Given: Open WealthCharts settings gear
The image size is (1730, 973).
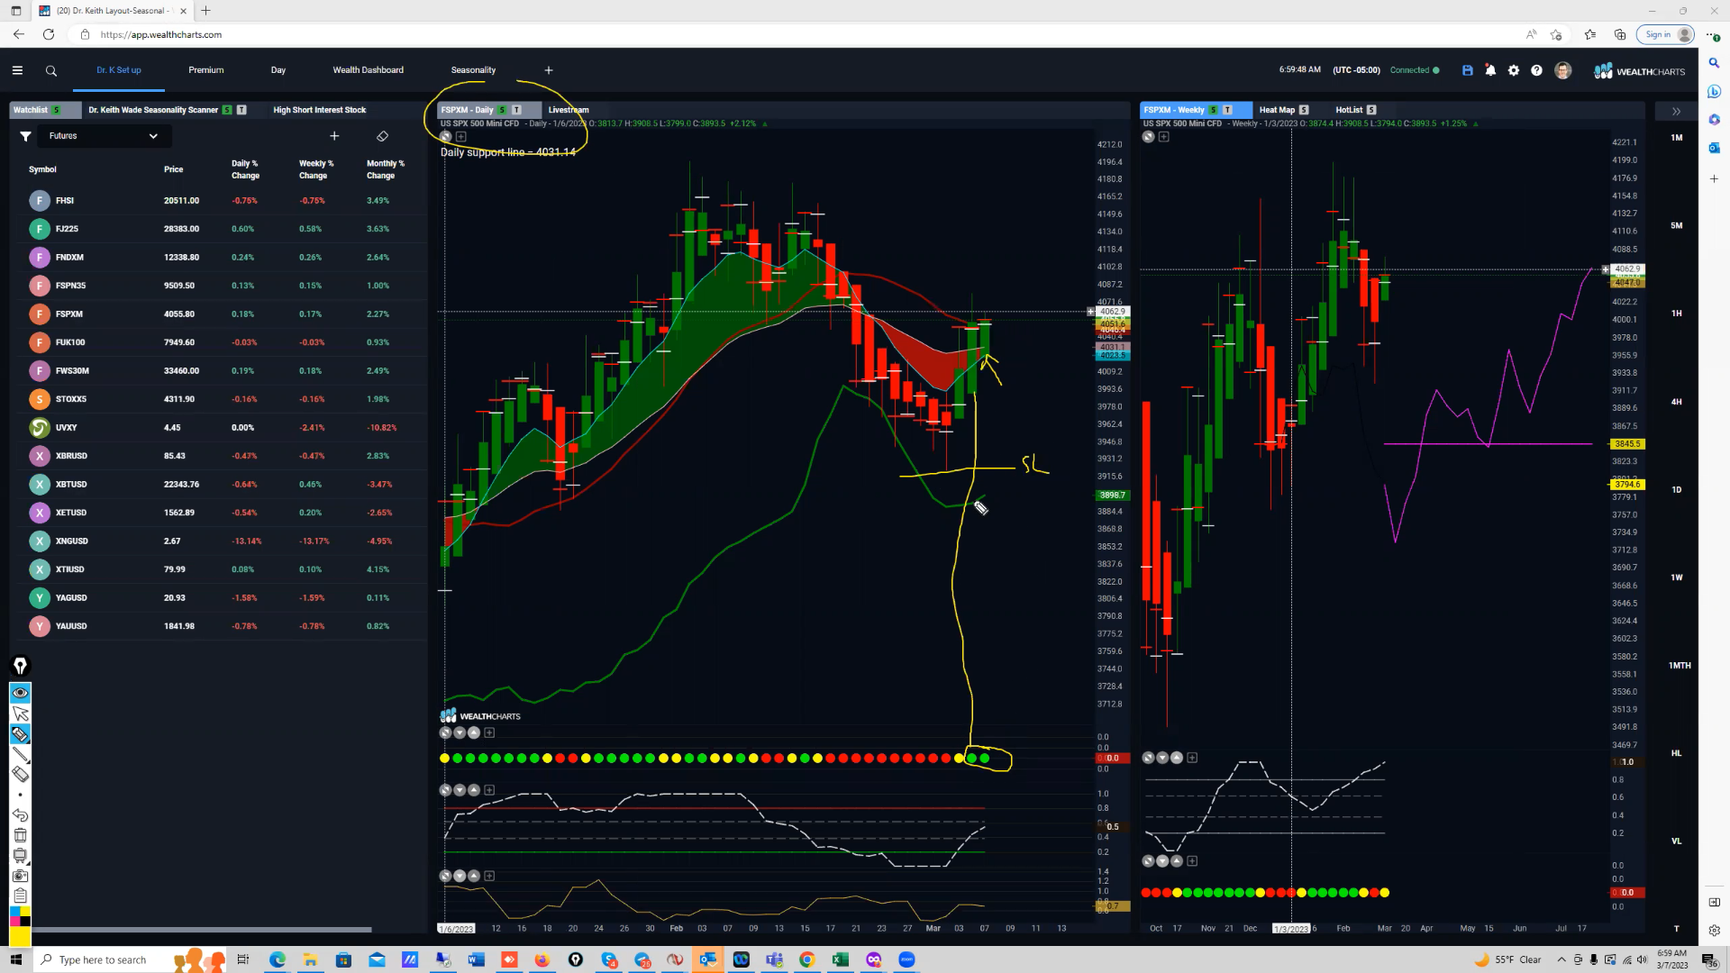Looking at the screenshot, I should tap(1514, 70).
